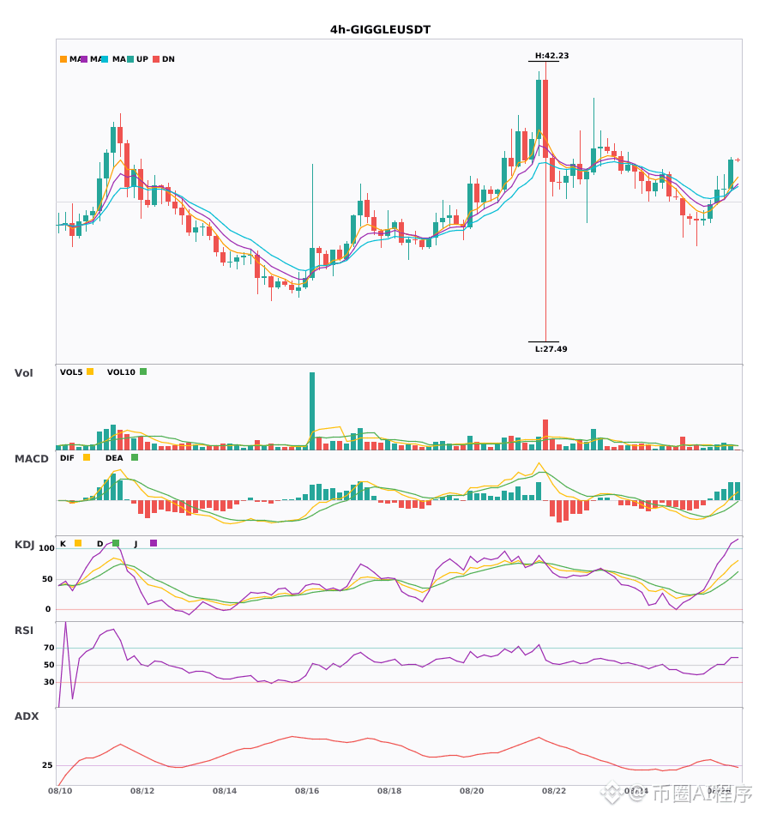Click the yellow VOL5 swatch
The height and width of the screenshot is (815, 759).
click(x=90, y=371)
